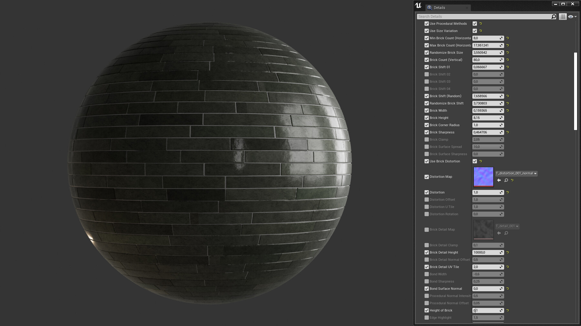
Task: Click the Distortion Map texture thumbnail
Action: click(484, 177)
